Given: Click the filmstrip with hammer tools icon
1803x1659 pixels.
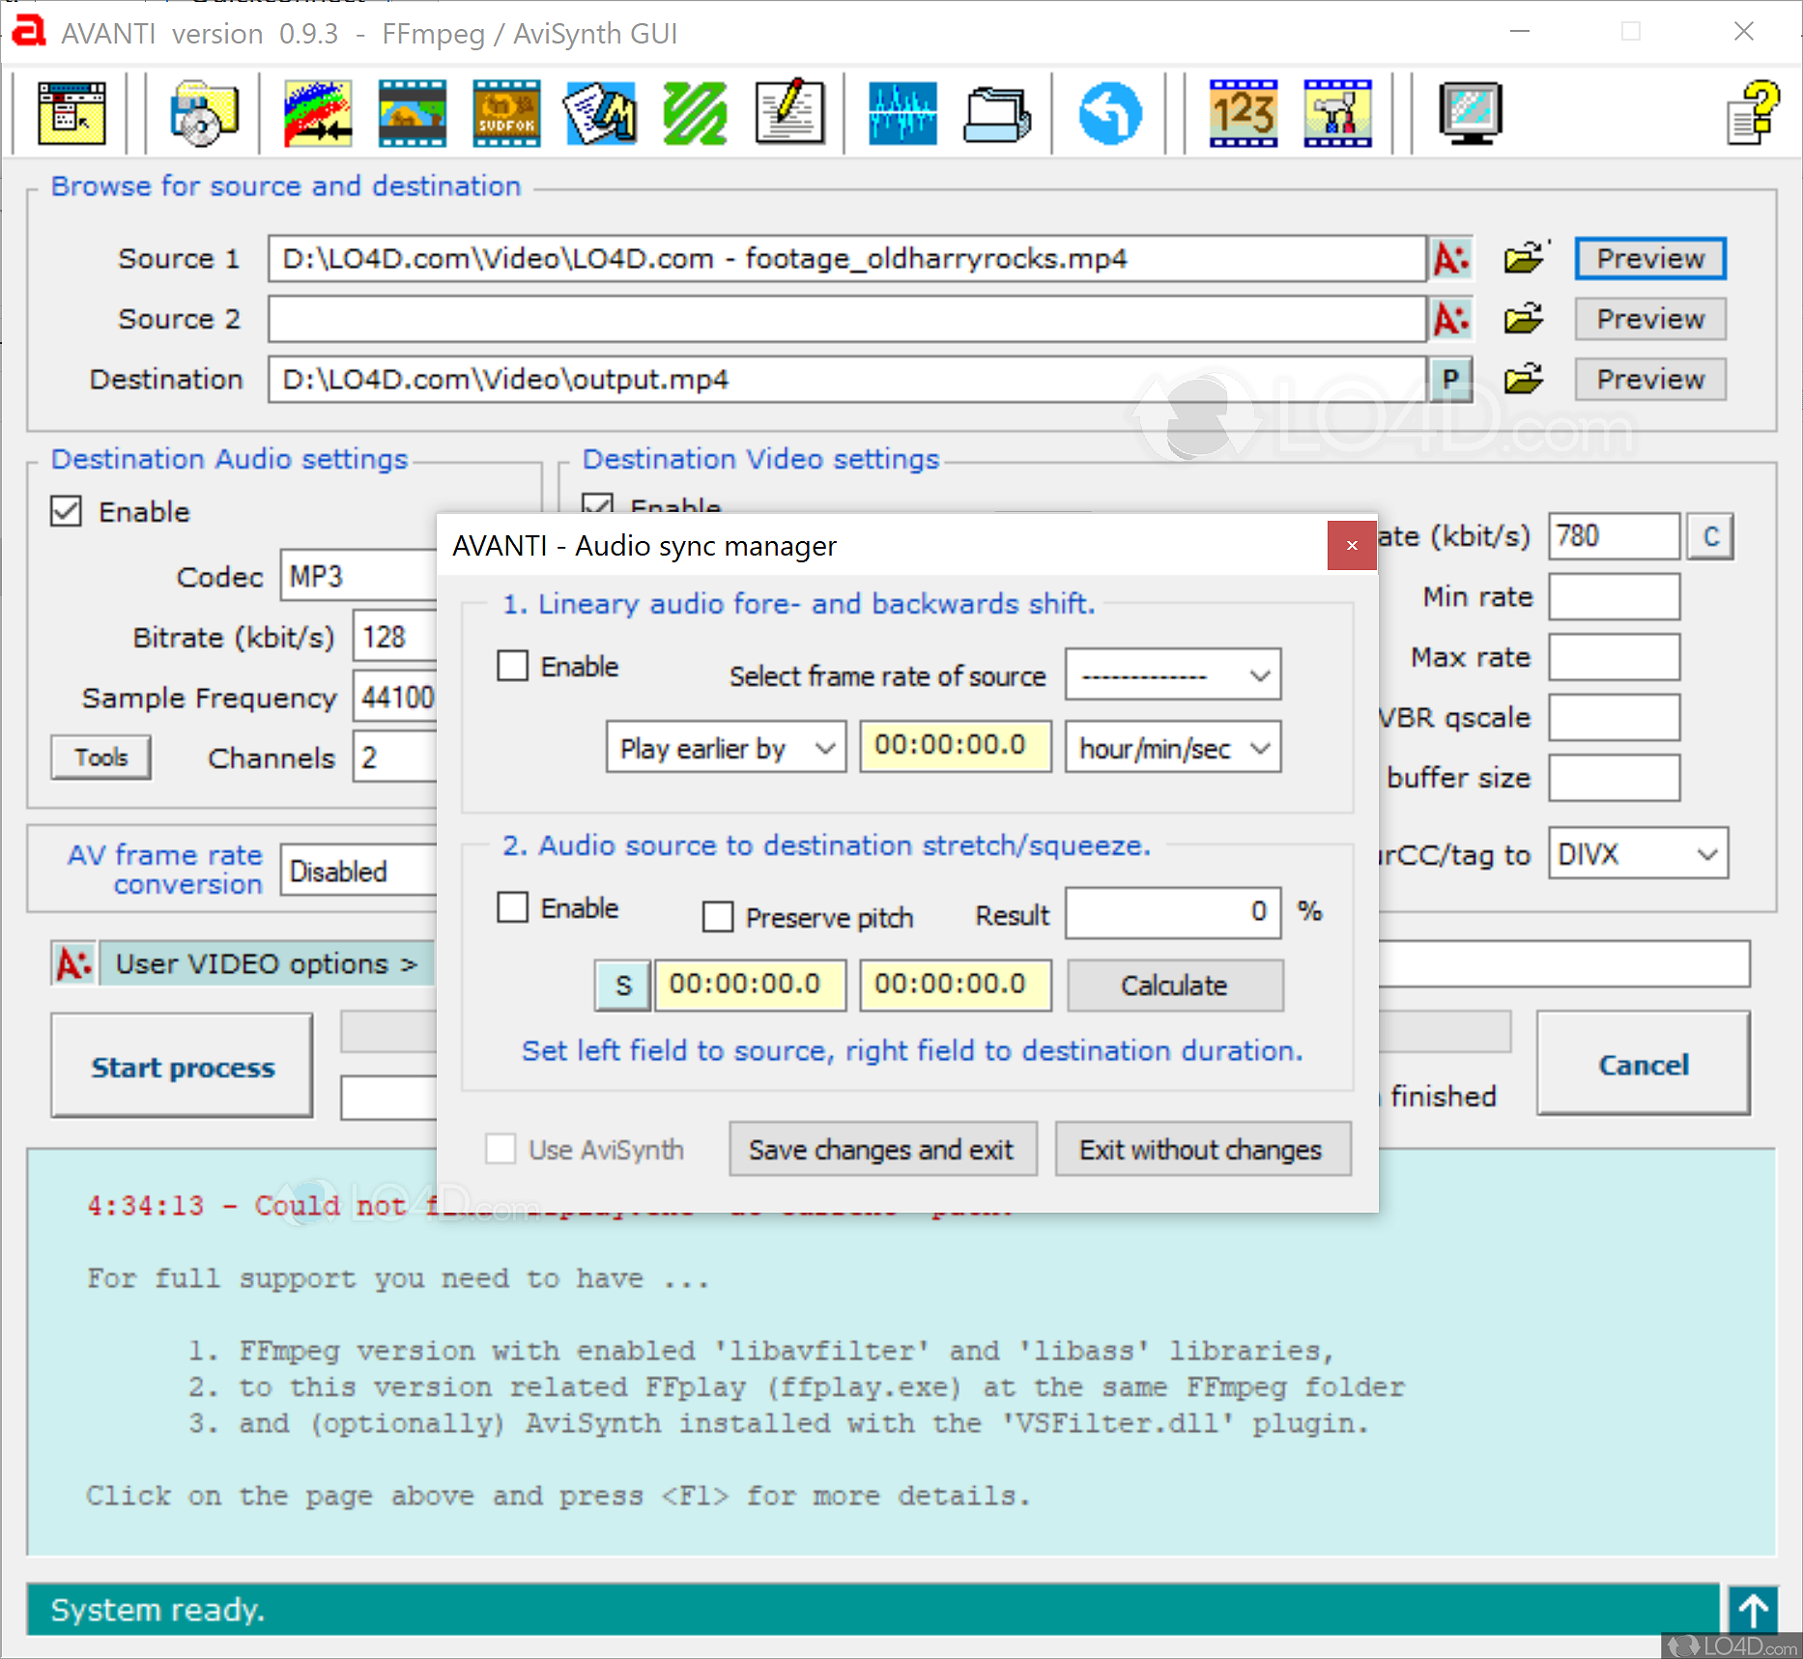Looking at the screenshot, I should tap(1337, 114).
